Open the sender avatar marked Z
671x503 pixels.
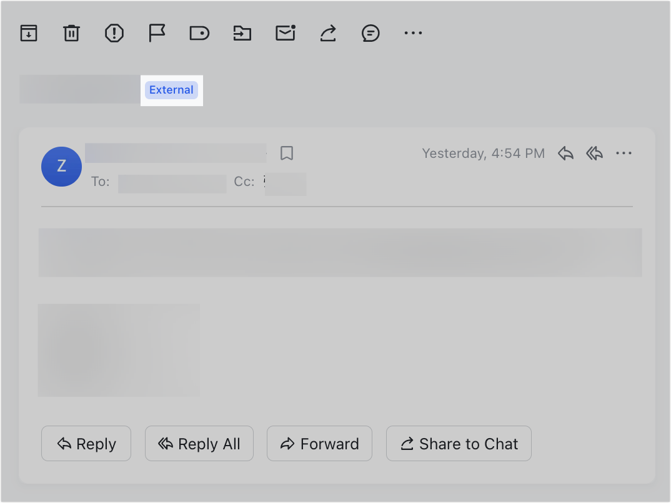point(61,167)
